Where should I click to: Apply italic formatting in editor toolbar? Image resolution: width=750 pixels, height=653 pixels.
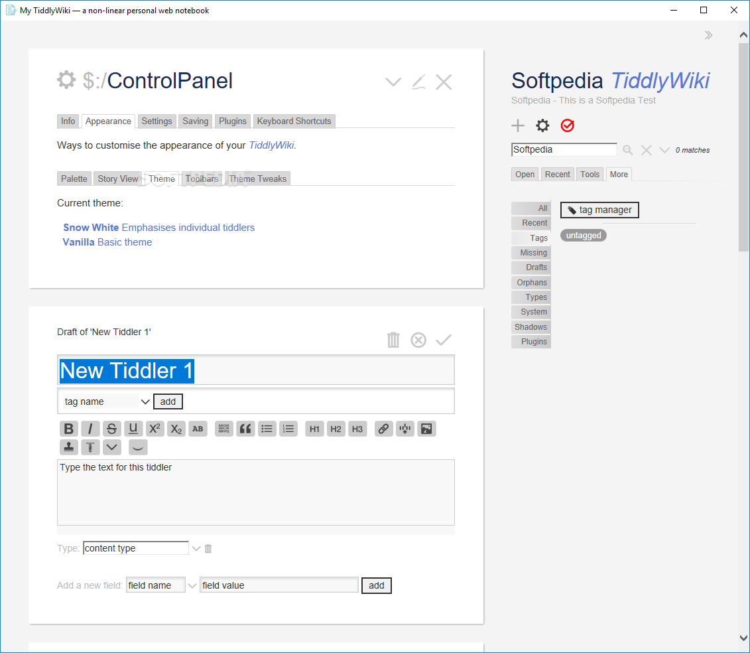coord(90,429)
